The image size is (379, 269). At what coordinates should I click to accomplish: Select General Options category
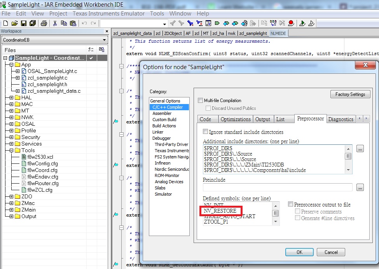pos(165,101)
